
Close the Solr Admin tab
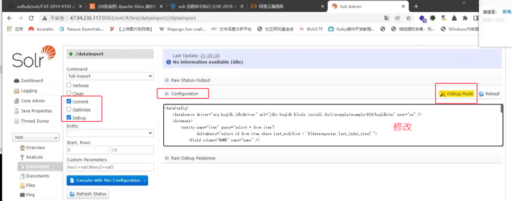[x=404, y=7]
